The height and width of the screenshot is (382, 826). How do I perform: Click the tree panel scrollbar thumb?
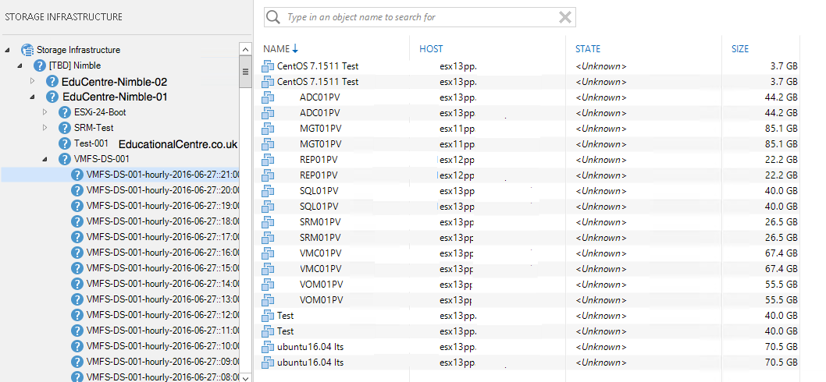245,72
